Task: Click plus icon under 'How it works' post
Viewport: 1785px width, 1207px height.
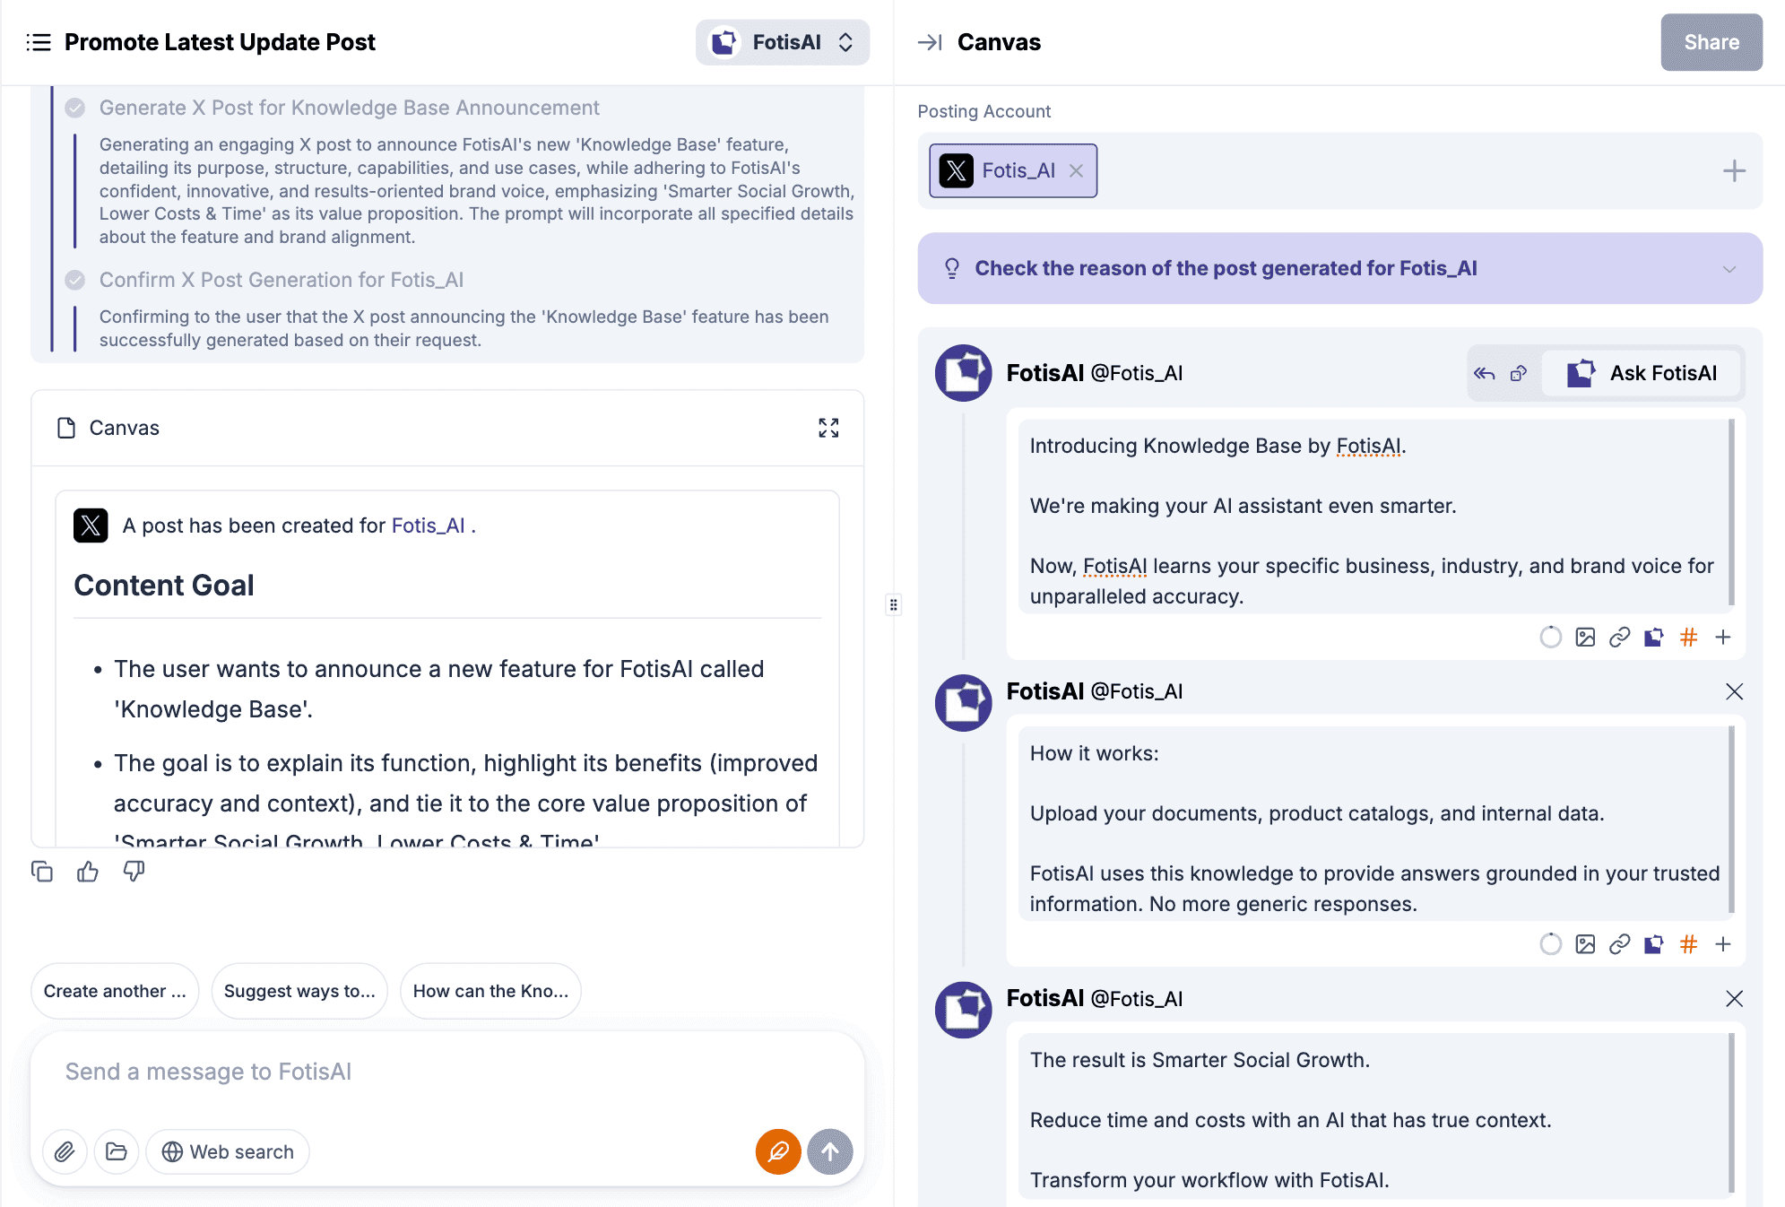Action: pyautogui.click(x=1722, y=943)
